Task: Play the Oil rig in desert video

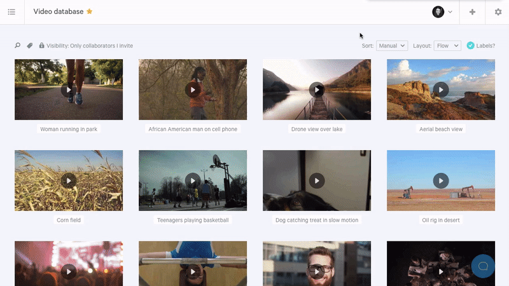Action: click(441, 180)
